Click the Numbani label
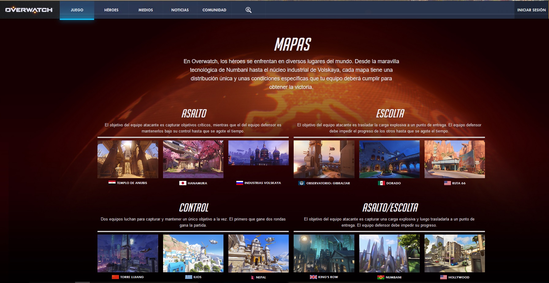This screenshot has height=283, width=549. tap(394, 277)
